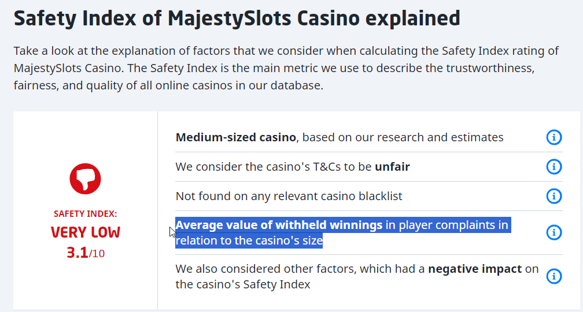
Task: Click the 'SAFETY INDEX:' label
Action: point(85,214)
